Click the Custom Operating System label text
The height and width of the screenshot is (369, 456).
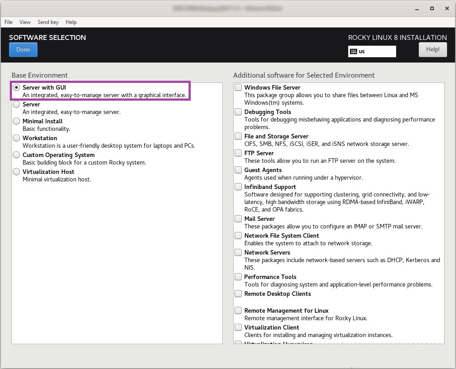pos(59,155)
